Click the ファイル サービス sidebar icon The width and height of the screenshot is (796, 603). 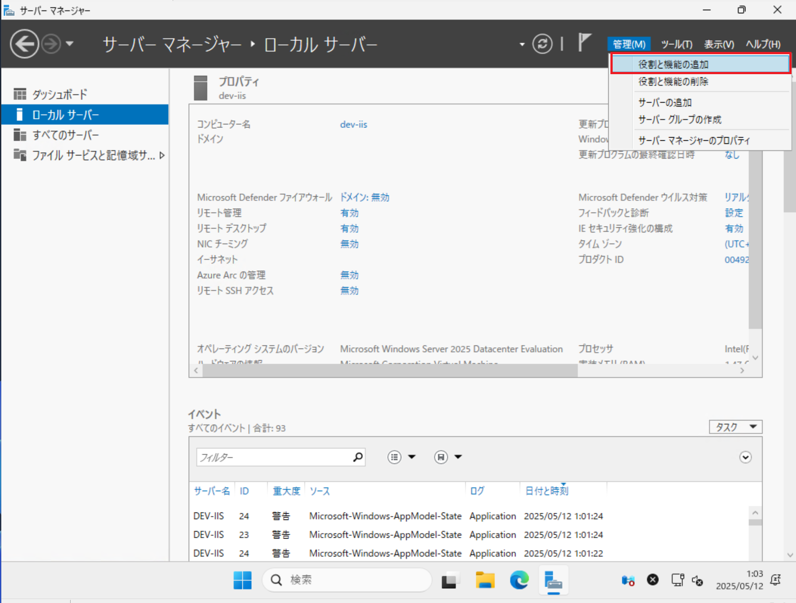tap(20, 155)
